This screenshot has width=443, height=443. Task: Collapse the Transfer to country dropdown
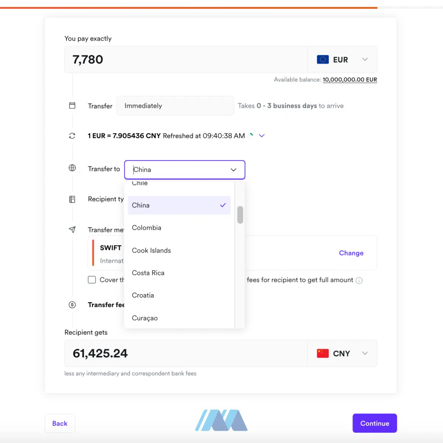pos(233,170)
